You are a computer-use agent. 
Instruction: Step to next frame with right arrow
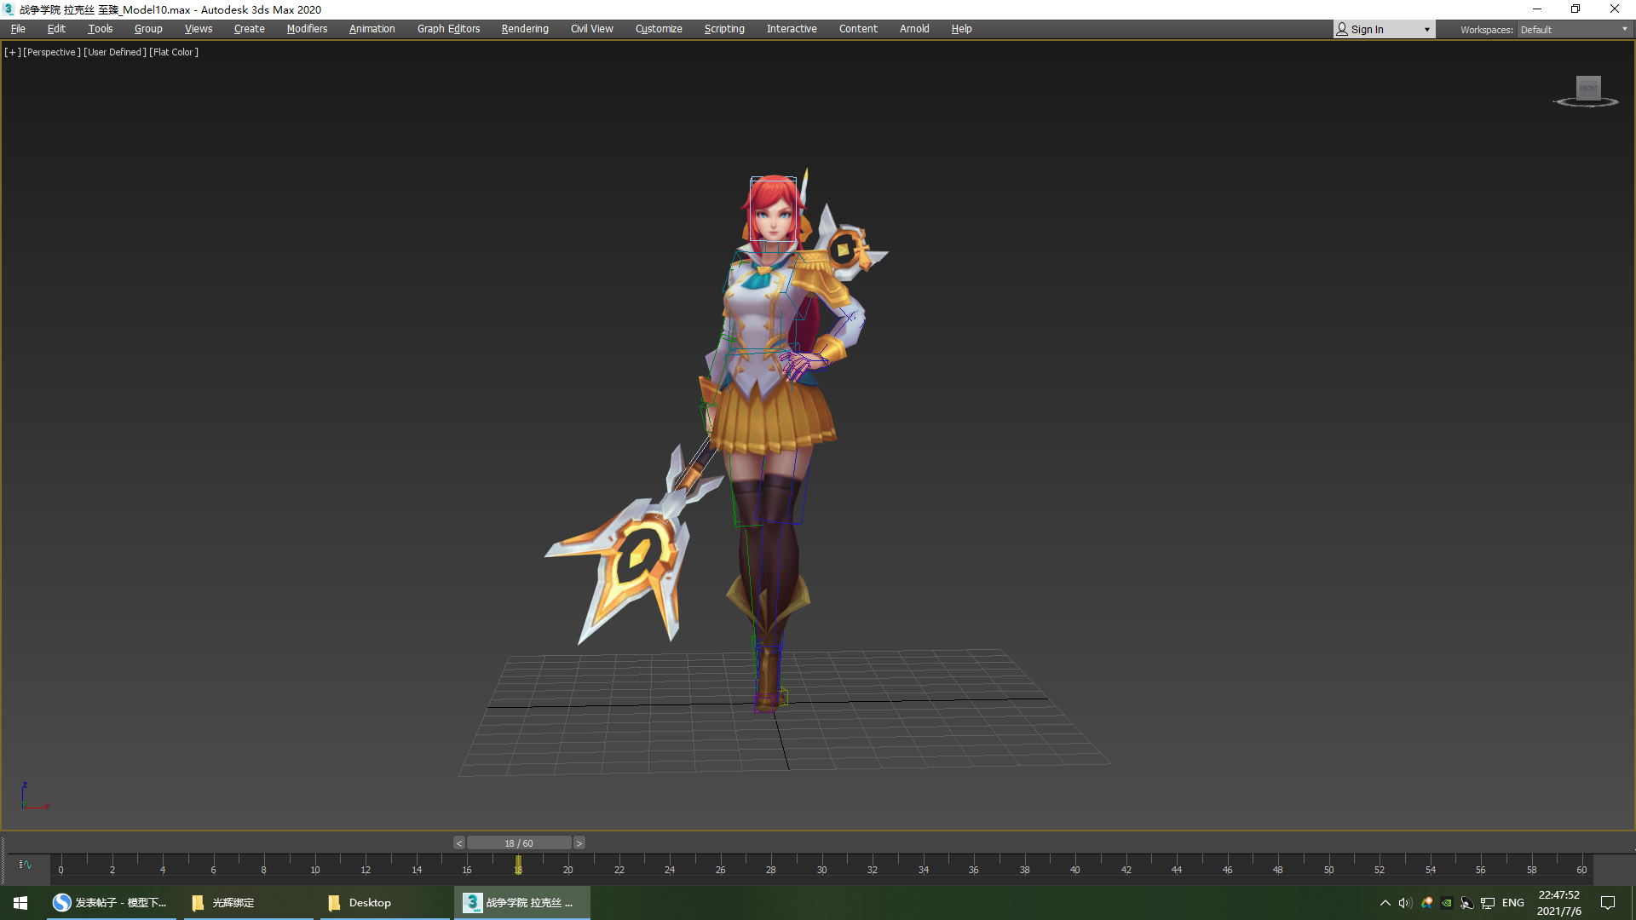579,843
